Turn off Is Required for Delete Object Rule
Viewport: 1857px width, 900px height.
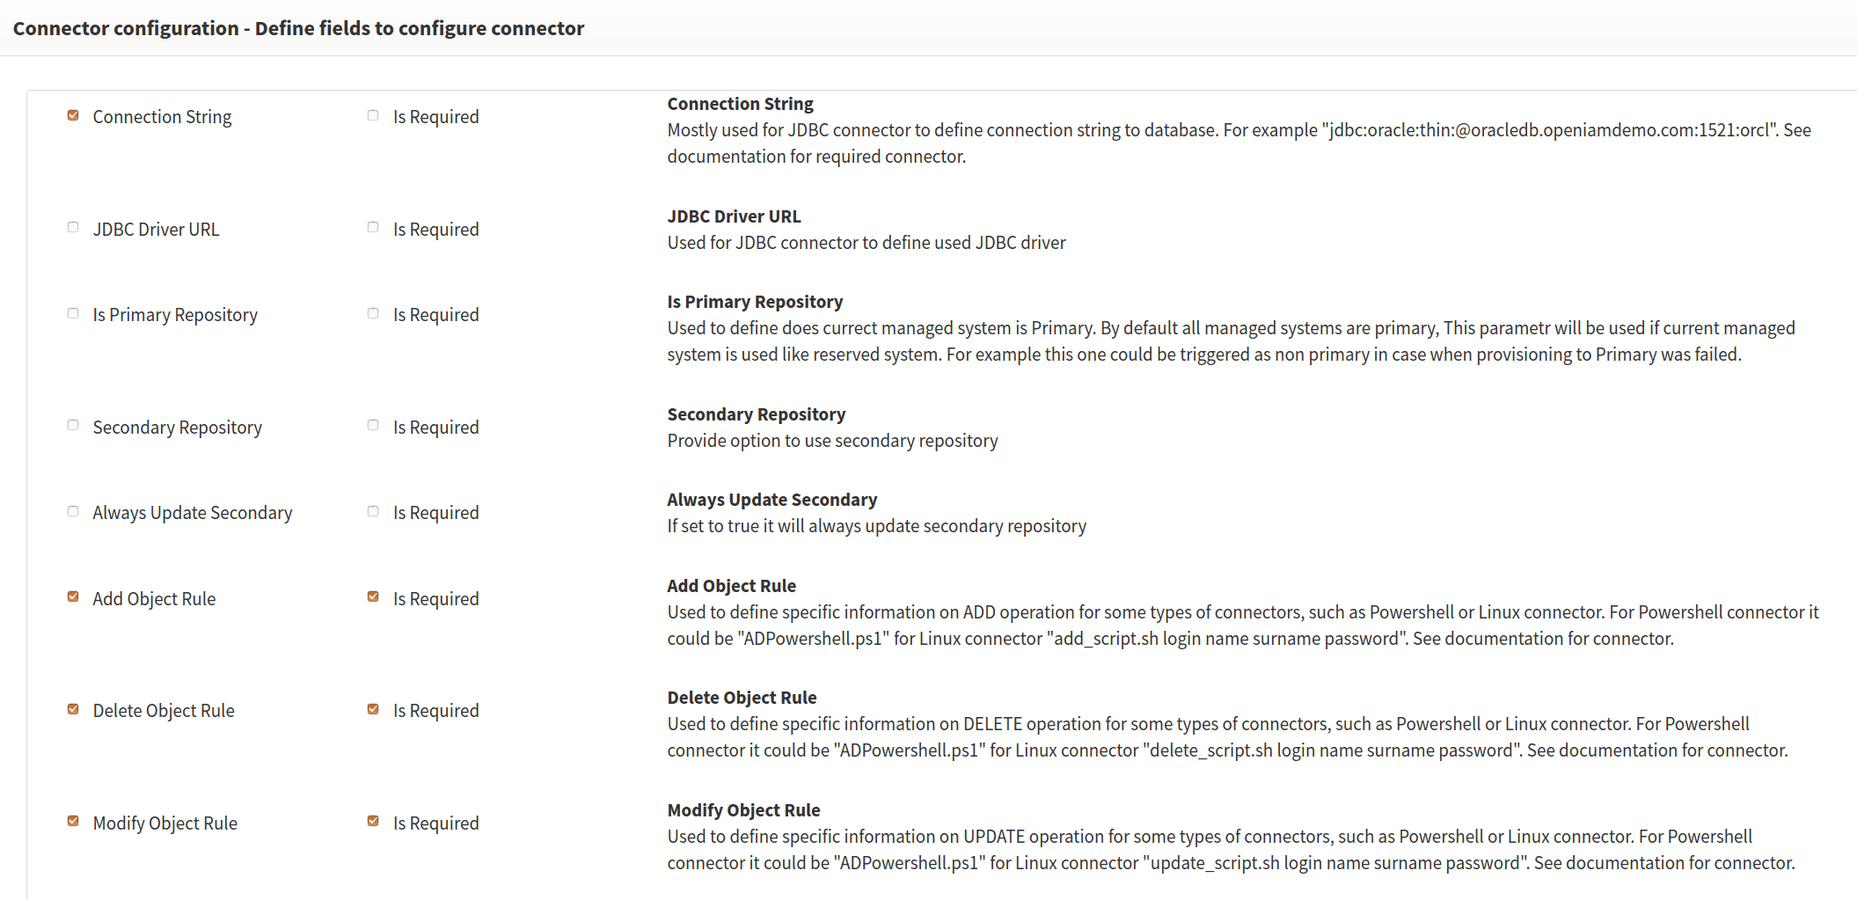point(373,709)
